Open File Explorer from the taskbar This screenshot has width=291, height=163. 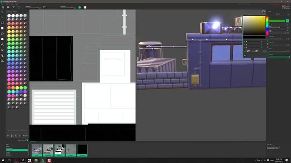(36, 160)
